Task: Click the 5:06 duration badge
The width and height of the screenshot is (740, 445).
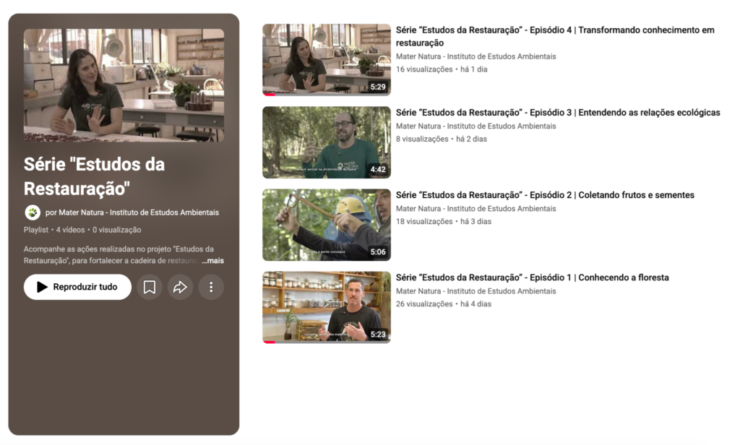Action: coord(378,252)
